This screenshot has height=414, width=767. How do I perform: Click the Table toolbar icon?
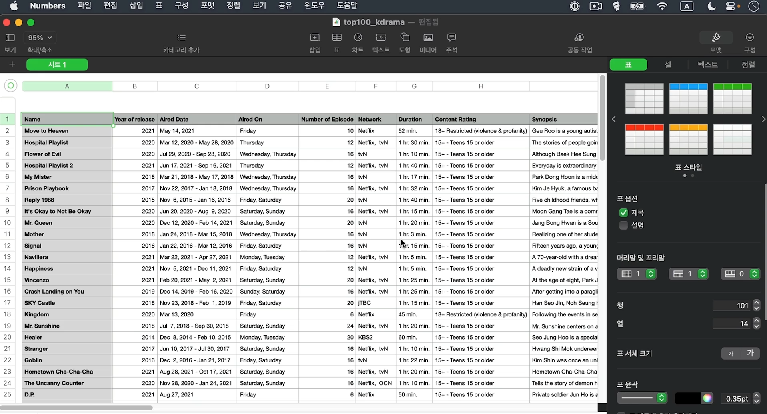pos(337,38)
